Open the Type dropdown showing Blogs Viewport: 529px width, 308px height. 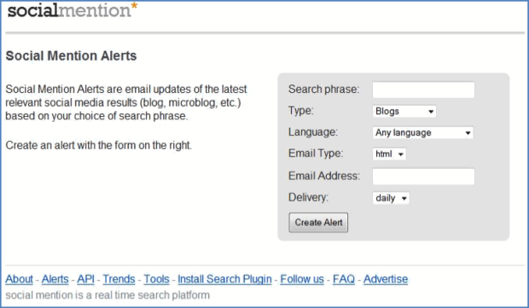coord(404,111)
